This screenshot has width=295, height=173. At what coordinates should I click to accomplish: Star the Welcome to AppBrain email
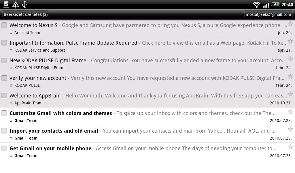tap(290, 94)
